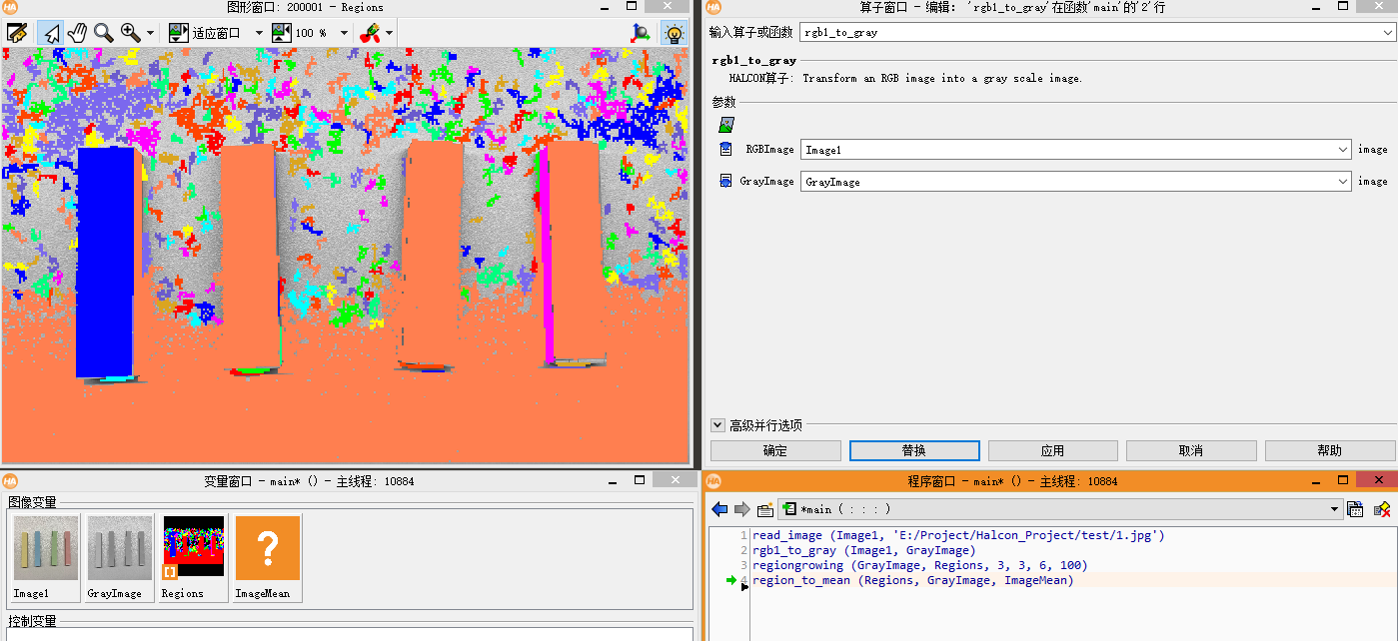Open the paint mode dropdown arrow
The image size is (1398, 641).
389,33
